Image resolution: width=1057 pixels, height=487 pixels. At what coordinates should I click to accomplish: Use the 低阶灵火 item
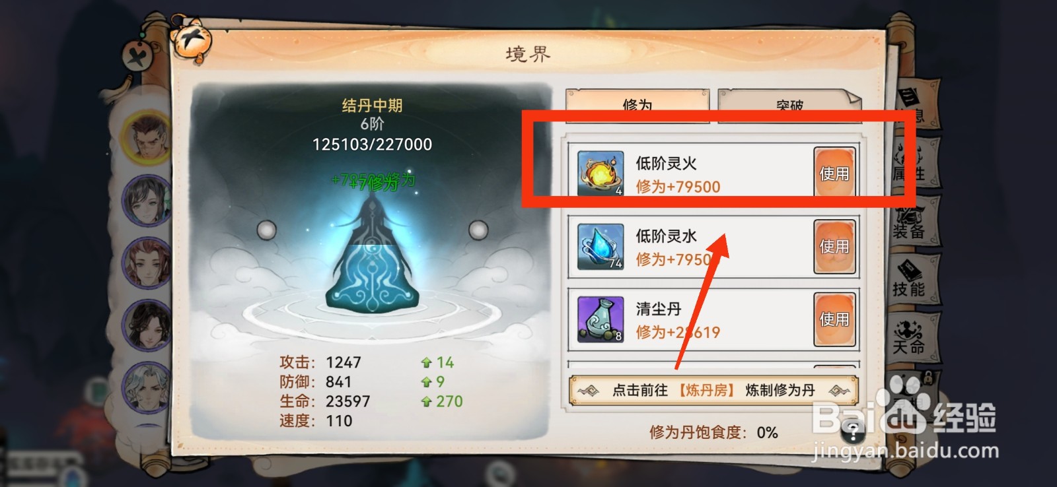[834, 173]
